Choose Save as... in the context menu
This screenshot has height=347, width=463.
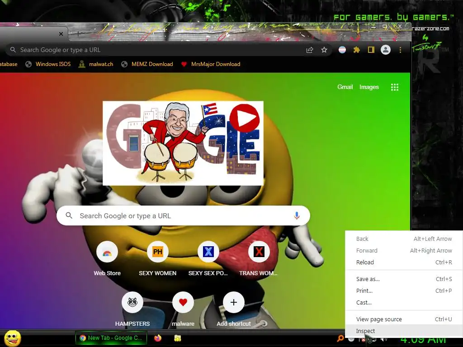coord(404,279)
